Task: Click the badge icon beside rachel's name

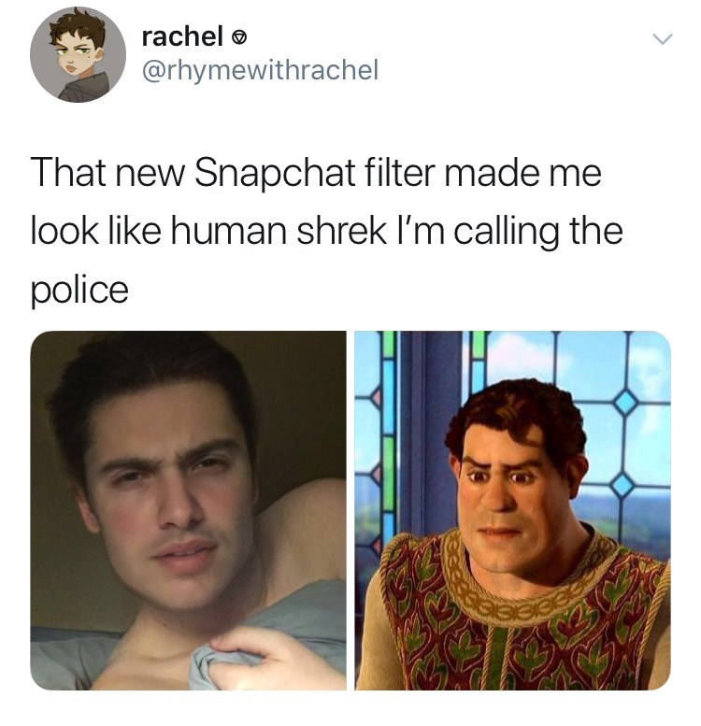Action: [238, 37]
